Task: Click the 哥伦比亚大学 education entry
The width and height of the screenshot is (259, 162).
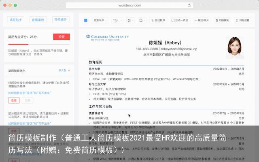Action: [x=97, y=84]
